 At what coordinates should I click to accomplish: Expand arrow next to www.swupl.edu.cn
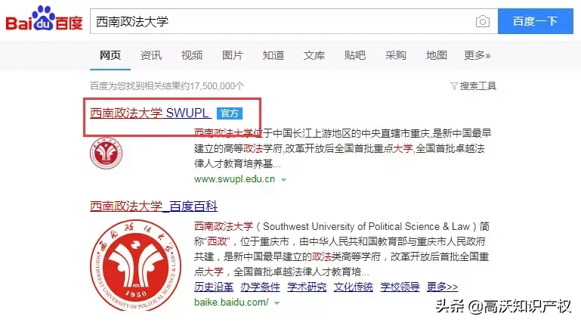pos(283,180)
